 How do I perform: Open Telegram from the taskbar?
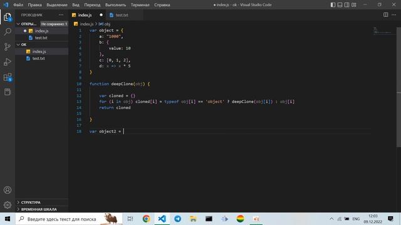coord(177,219)
